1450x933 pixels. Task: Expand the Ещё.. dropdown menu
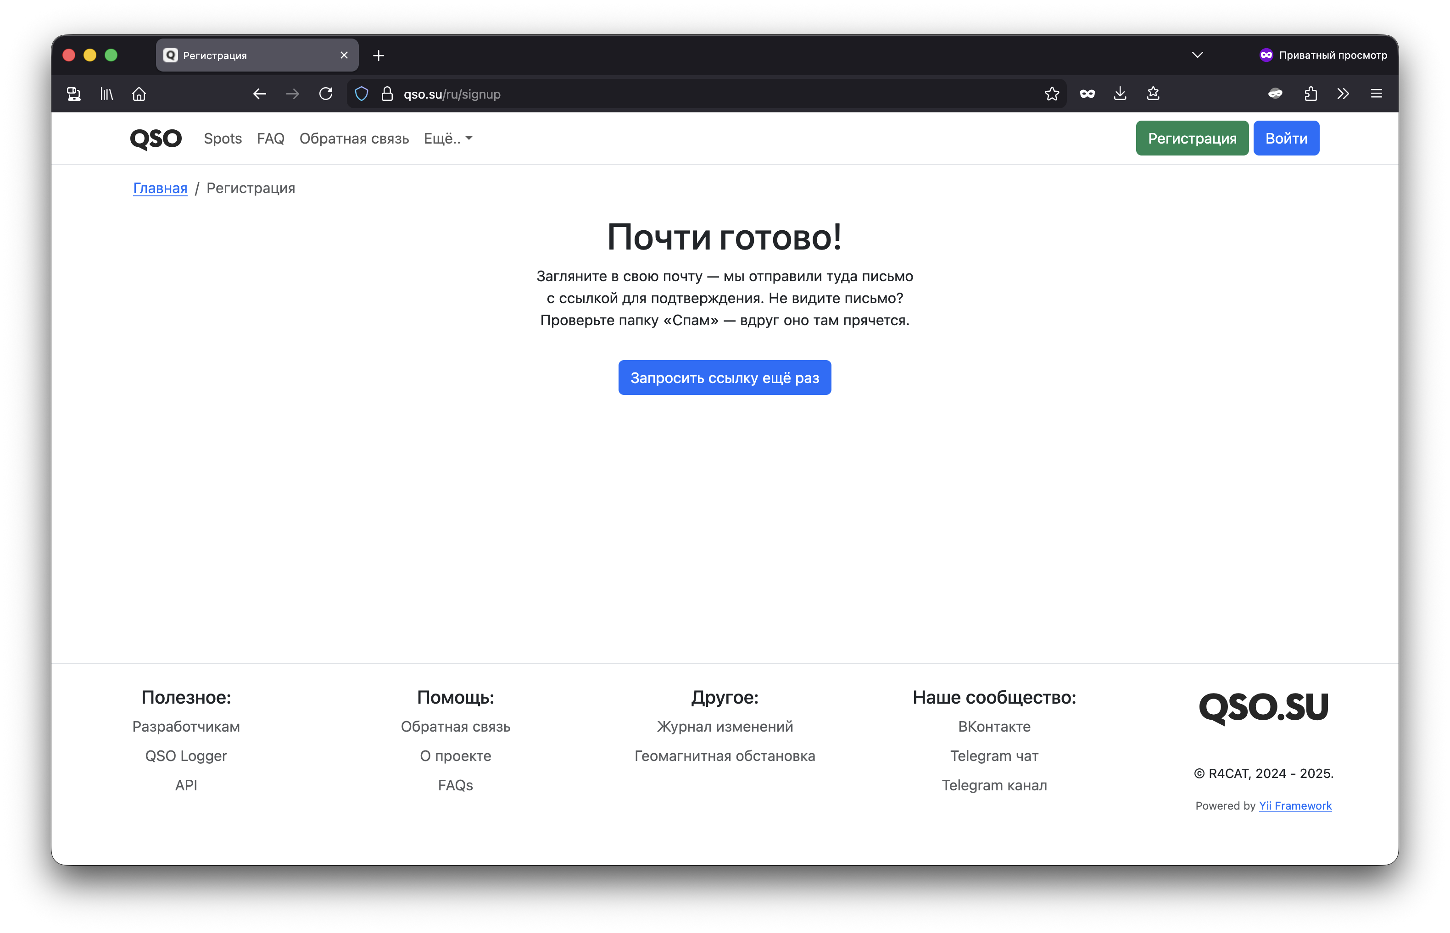pyautogui.click(x=448, y=139)
